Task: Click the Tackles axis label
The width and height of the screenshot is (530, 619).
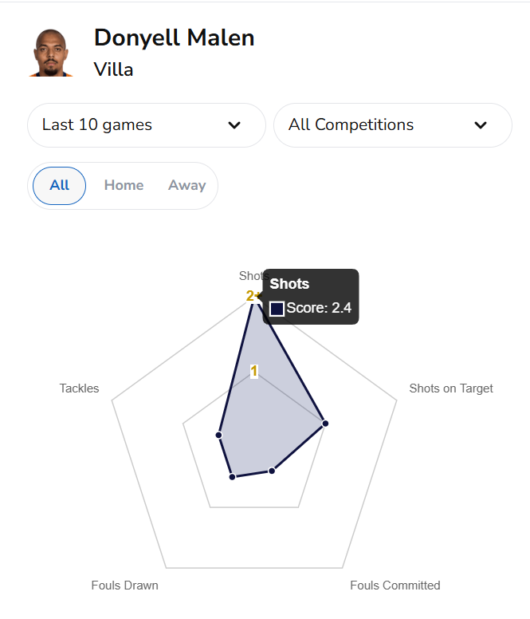Action: click(79, 388)
